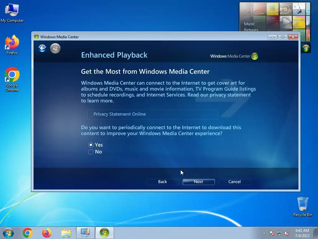Maximize the Windows Media Center window

pos(283,37)
